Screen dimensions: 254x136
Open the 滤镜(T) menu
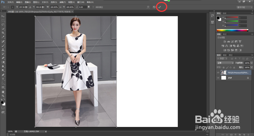click(x=62, y=2)
